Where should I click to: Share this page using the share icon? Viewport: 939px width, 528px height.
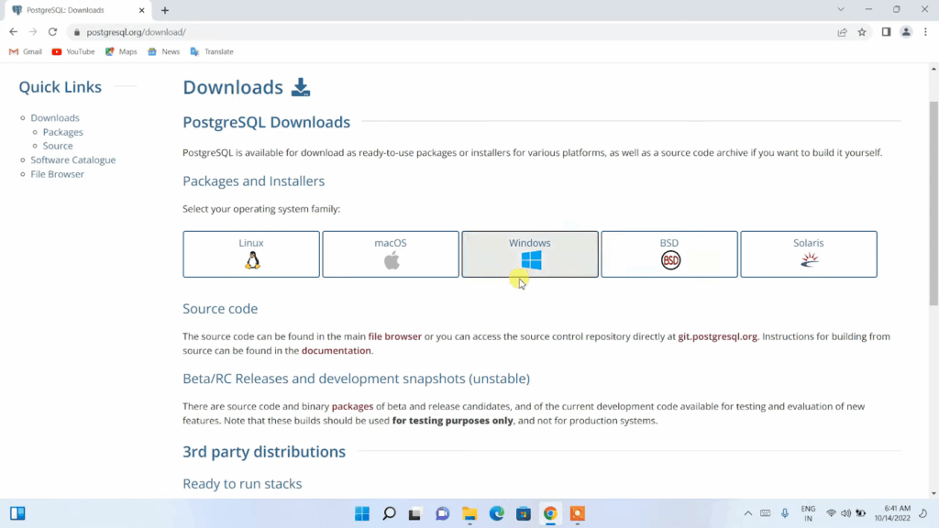click(x=842, y=32)
